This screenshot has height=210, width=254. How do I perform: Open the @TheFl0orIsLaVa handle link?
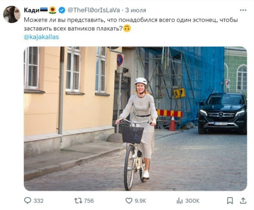click(x=94, y=10)
